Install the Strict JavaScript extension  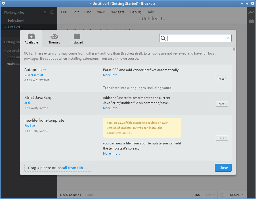coord(222,104)
